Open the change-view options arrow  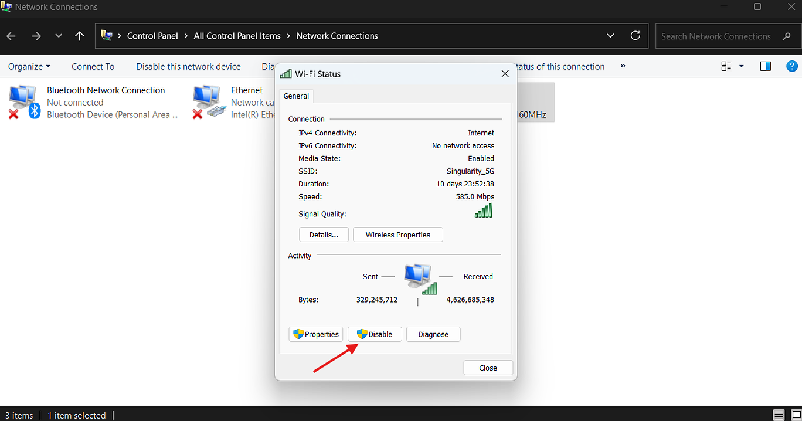coord(741,66)
